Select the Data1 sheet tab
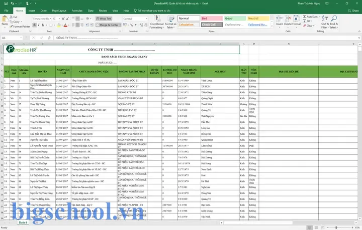 pos(23,222)
